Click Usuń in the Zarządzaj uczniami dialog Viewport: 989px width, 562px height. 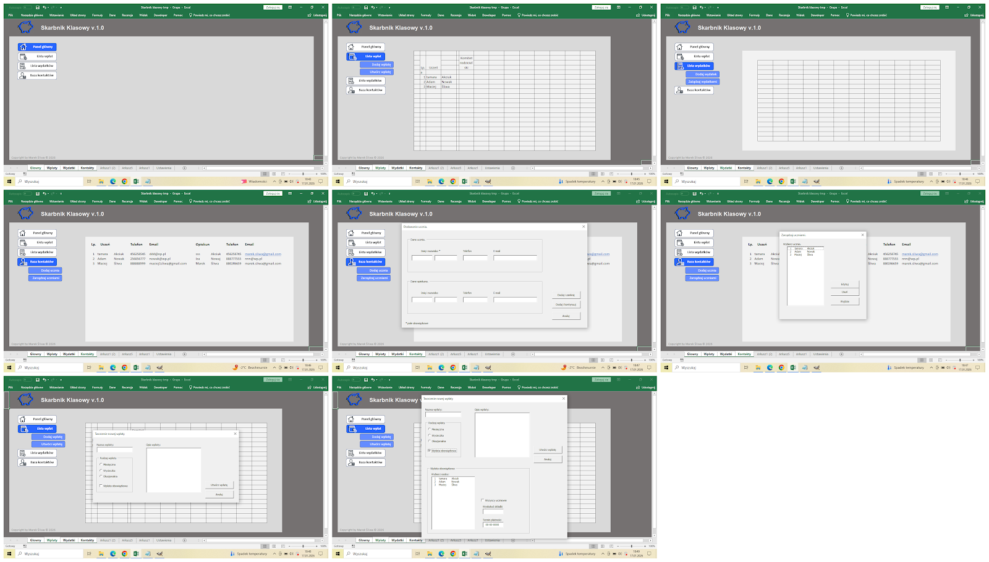[845, 292]
